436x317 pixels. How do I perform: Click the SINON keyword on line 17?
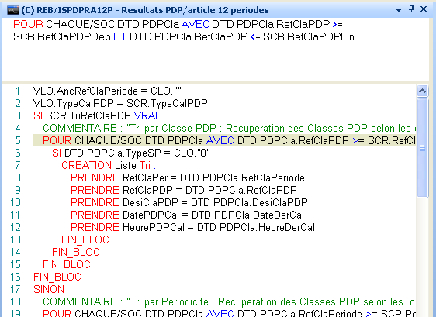(x=49, y=290)
